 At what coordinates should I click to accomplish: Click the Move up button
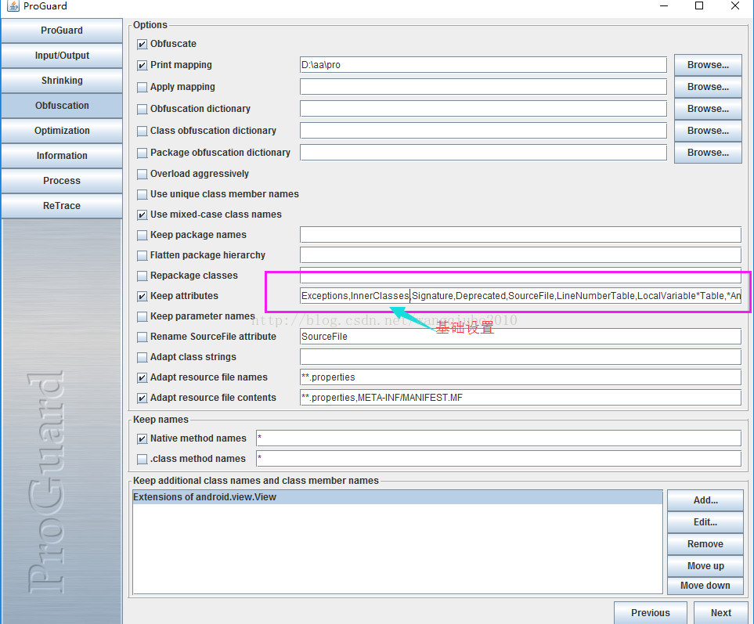point(705,566)
